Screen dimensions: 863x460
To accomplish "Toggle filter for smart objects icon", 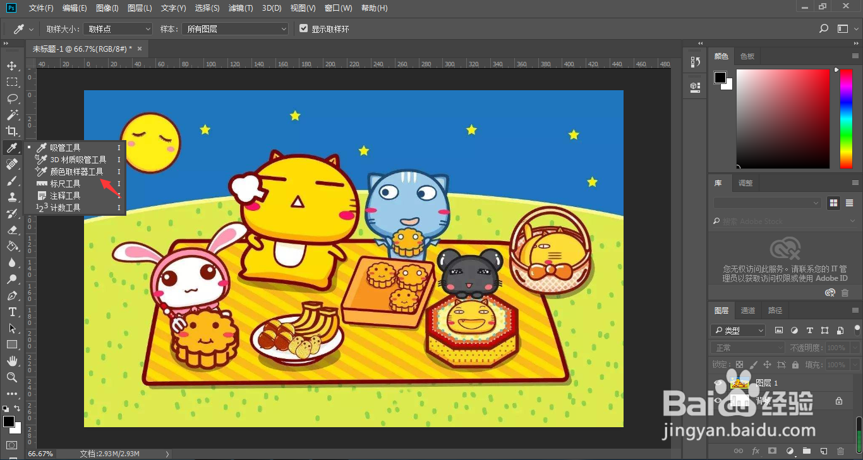I will pyautogui.click(x=840, y=331).
